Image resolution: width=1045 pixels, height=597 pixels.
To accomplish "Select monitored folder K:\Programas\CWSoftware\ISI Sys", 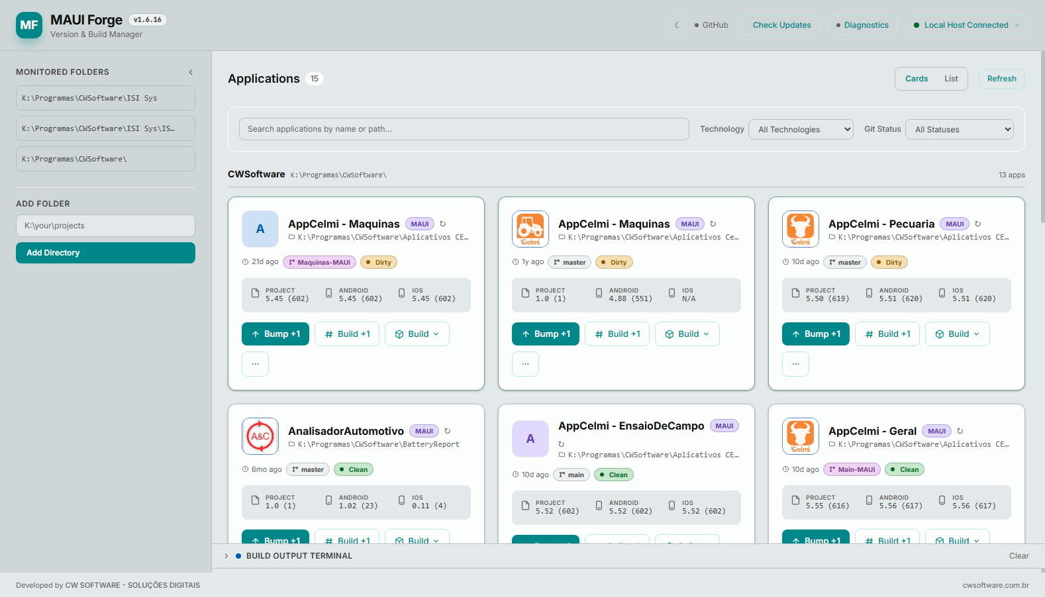I will (x=105, y=98).
